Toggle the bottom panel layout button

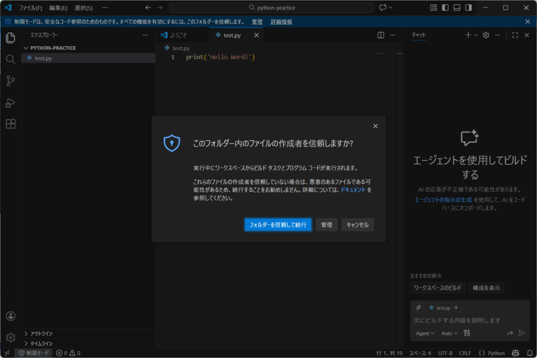[457, 8]
